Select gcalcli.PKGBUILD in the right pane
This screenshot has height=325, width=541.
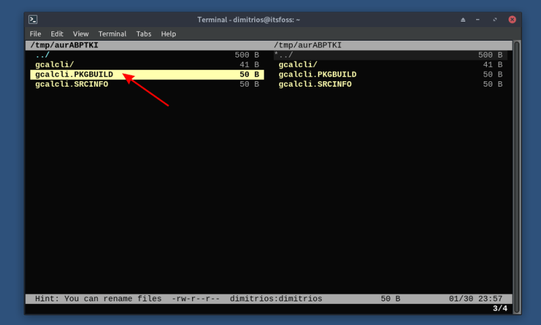[x=391, y=74]
